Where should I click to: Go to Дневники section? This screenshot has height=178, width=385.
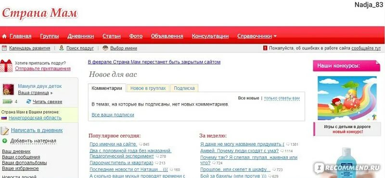tap(80, 36)
